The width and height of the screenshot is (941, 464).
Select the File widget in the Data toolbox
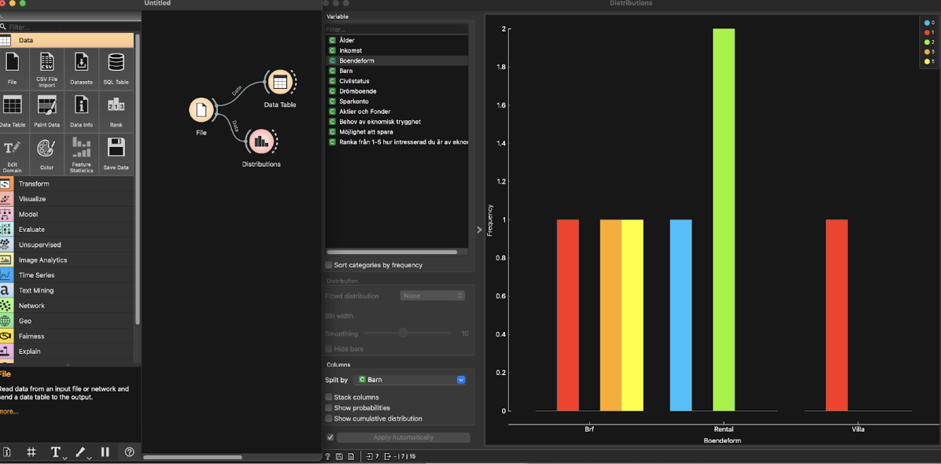coord(12,68)
